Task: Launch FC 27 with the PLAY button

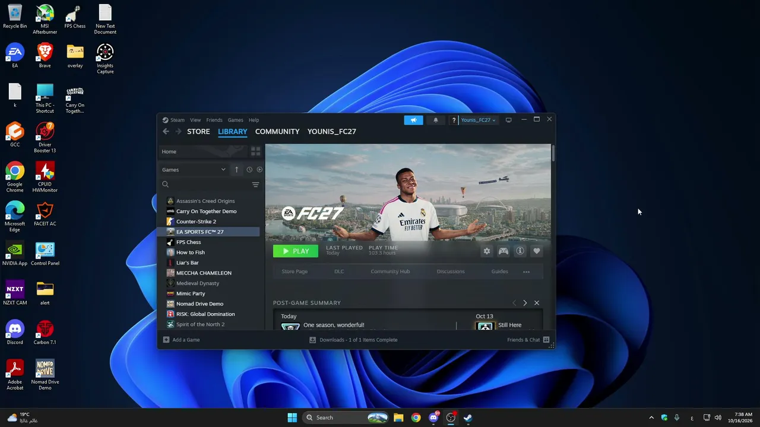Action: pos(296,251)
